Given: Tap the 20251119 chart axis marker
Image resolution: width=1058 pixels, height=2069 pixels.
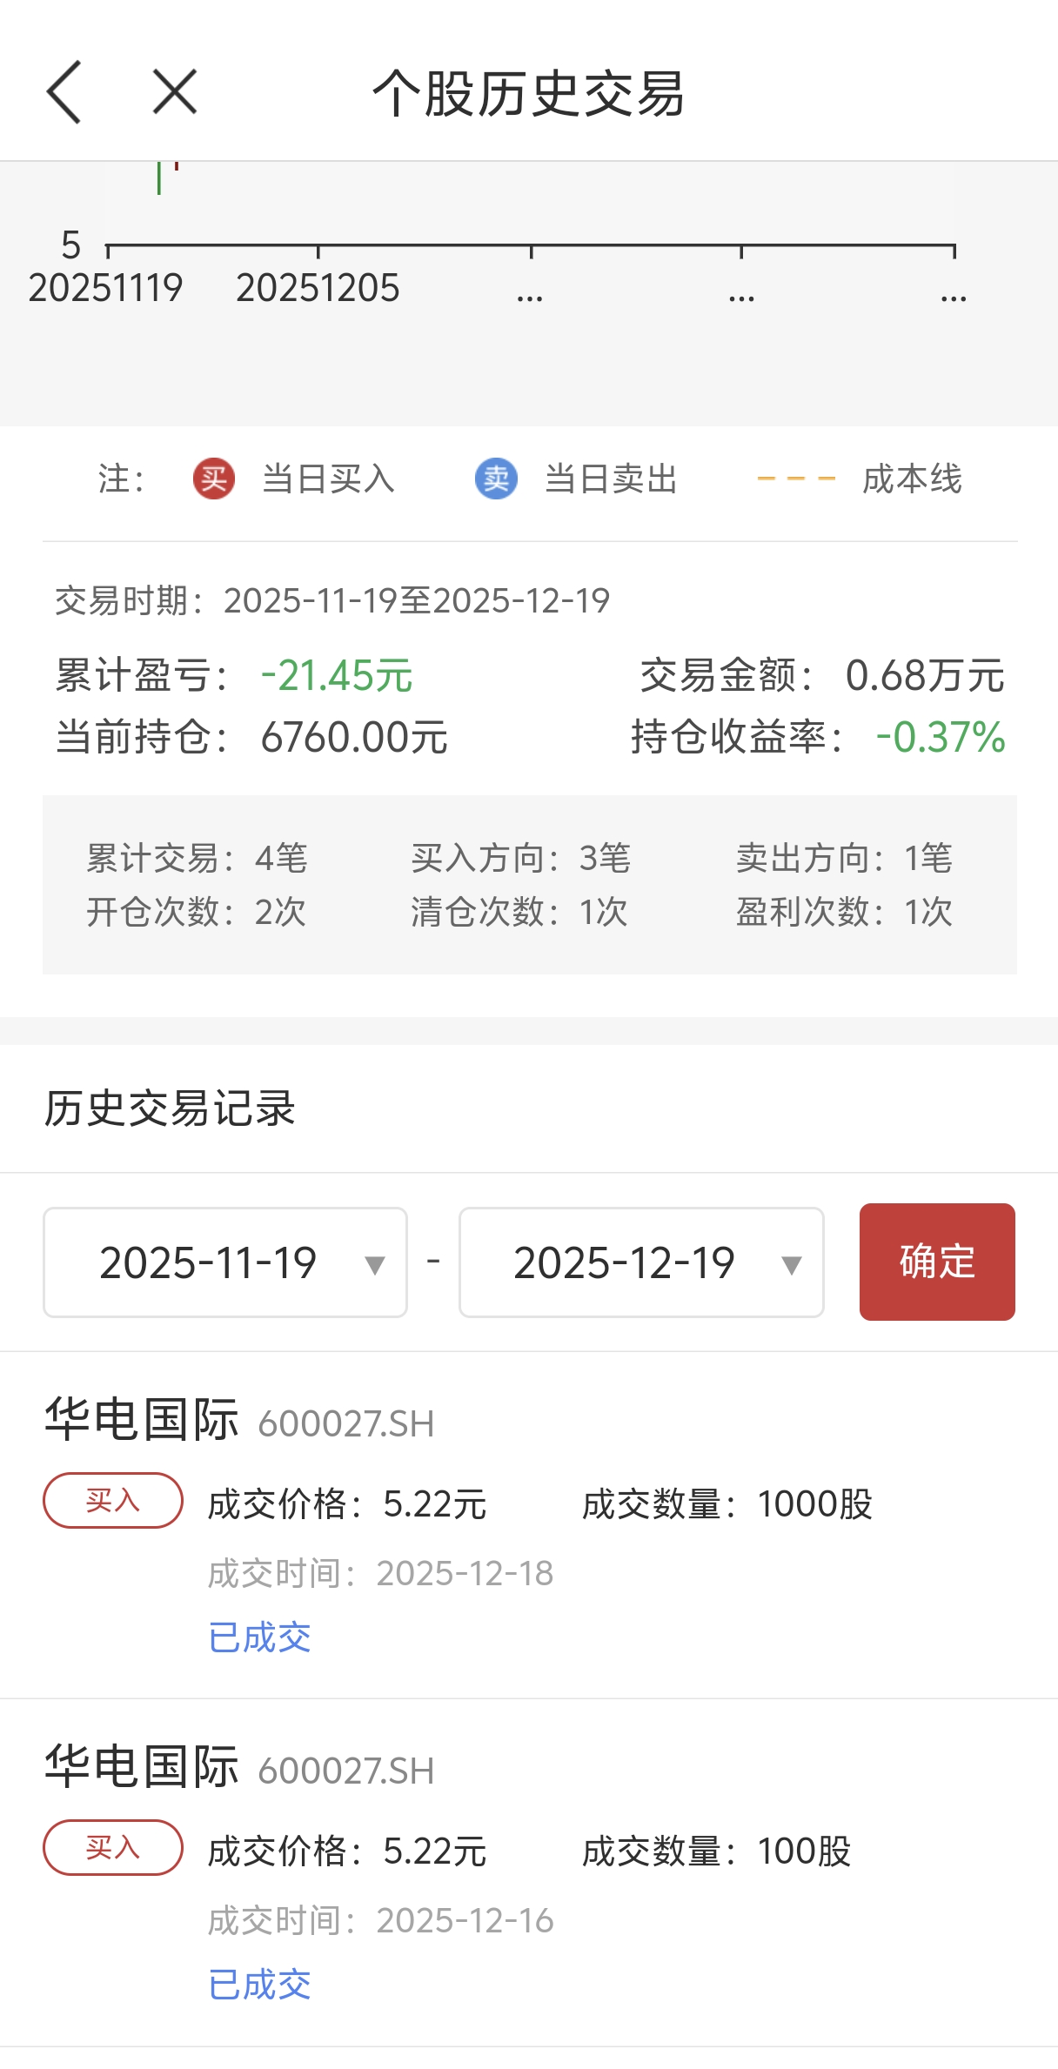Looking at the screenshot, I should 106,288.
